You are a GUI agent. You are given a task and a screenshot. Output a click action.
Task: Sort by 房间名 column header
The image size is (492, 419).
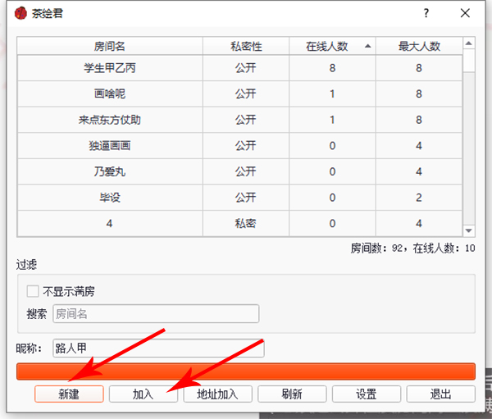(x=110, y=47)
